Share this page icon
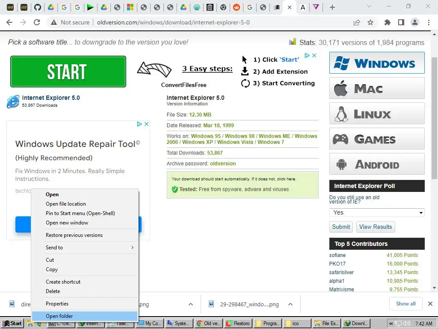438x329 pixels. tap(357, 22)
